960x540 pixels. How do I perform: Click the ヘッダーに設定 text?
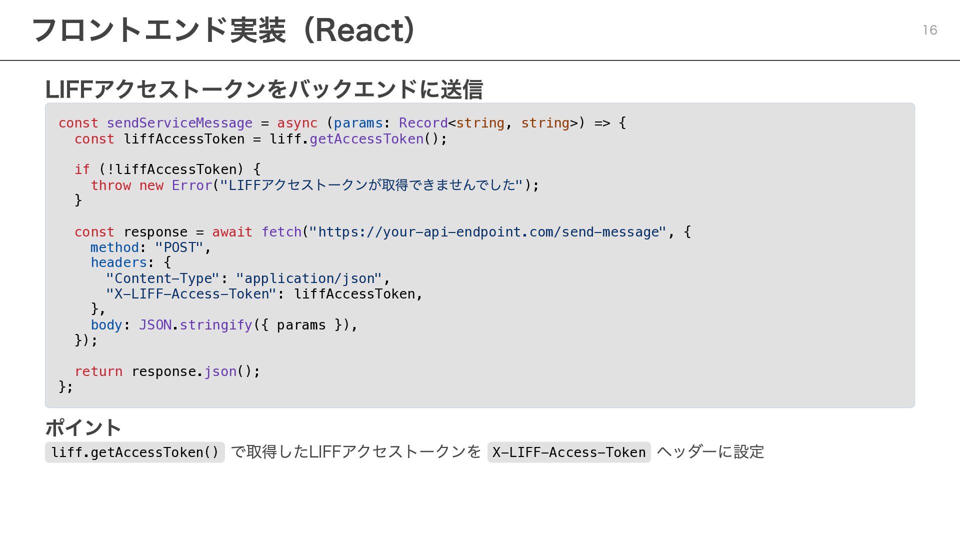point(710,452)
